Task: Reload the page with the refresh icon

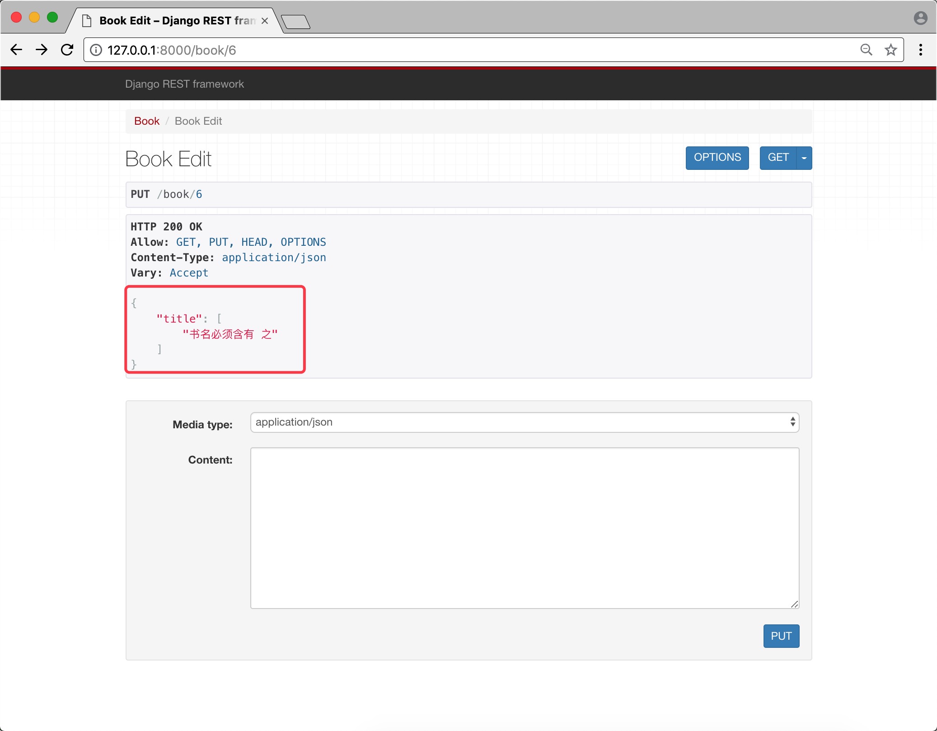Action: (x=67, y=50)
